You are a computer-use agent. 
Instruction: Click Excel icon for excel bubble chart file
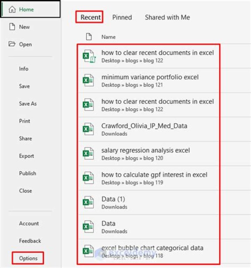click(88, 251)
